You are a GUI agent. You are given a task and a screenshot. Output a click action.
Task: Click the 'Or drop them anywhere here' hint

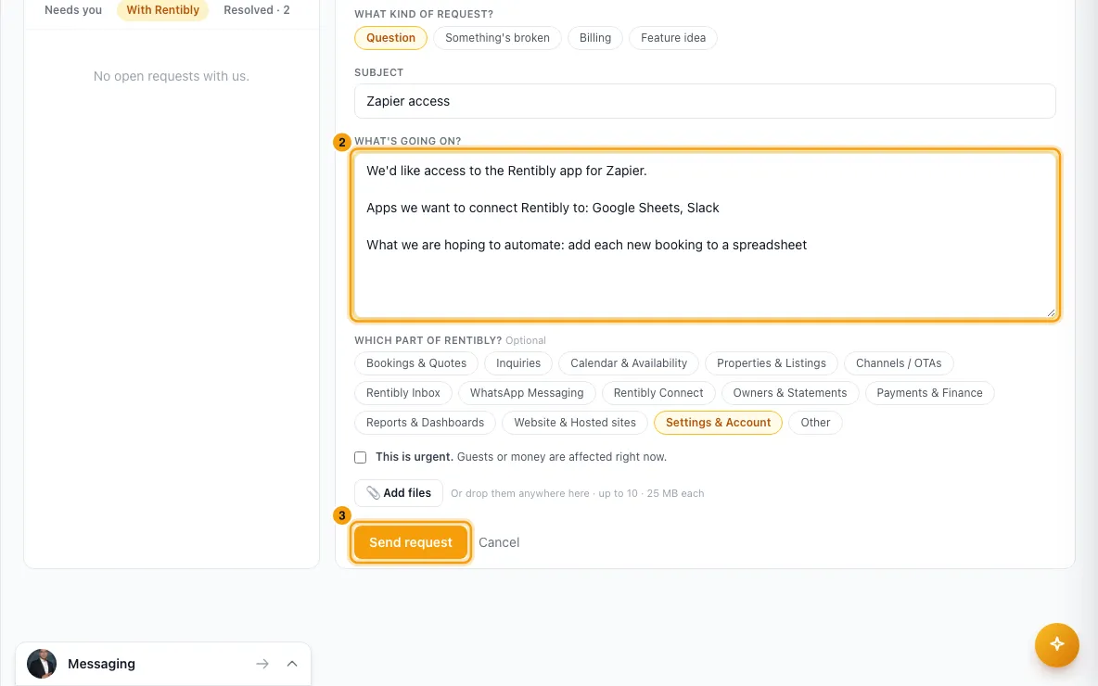pyautogui.click(x=577, y=493)
